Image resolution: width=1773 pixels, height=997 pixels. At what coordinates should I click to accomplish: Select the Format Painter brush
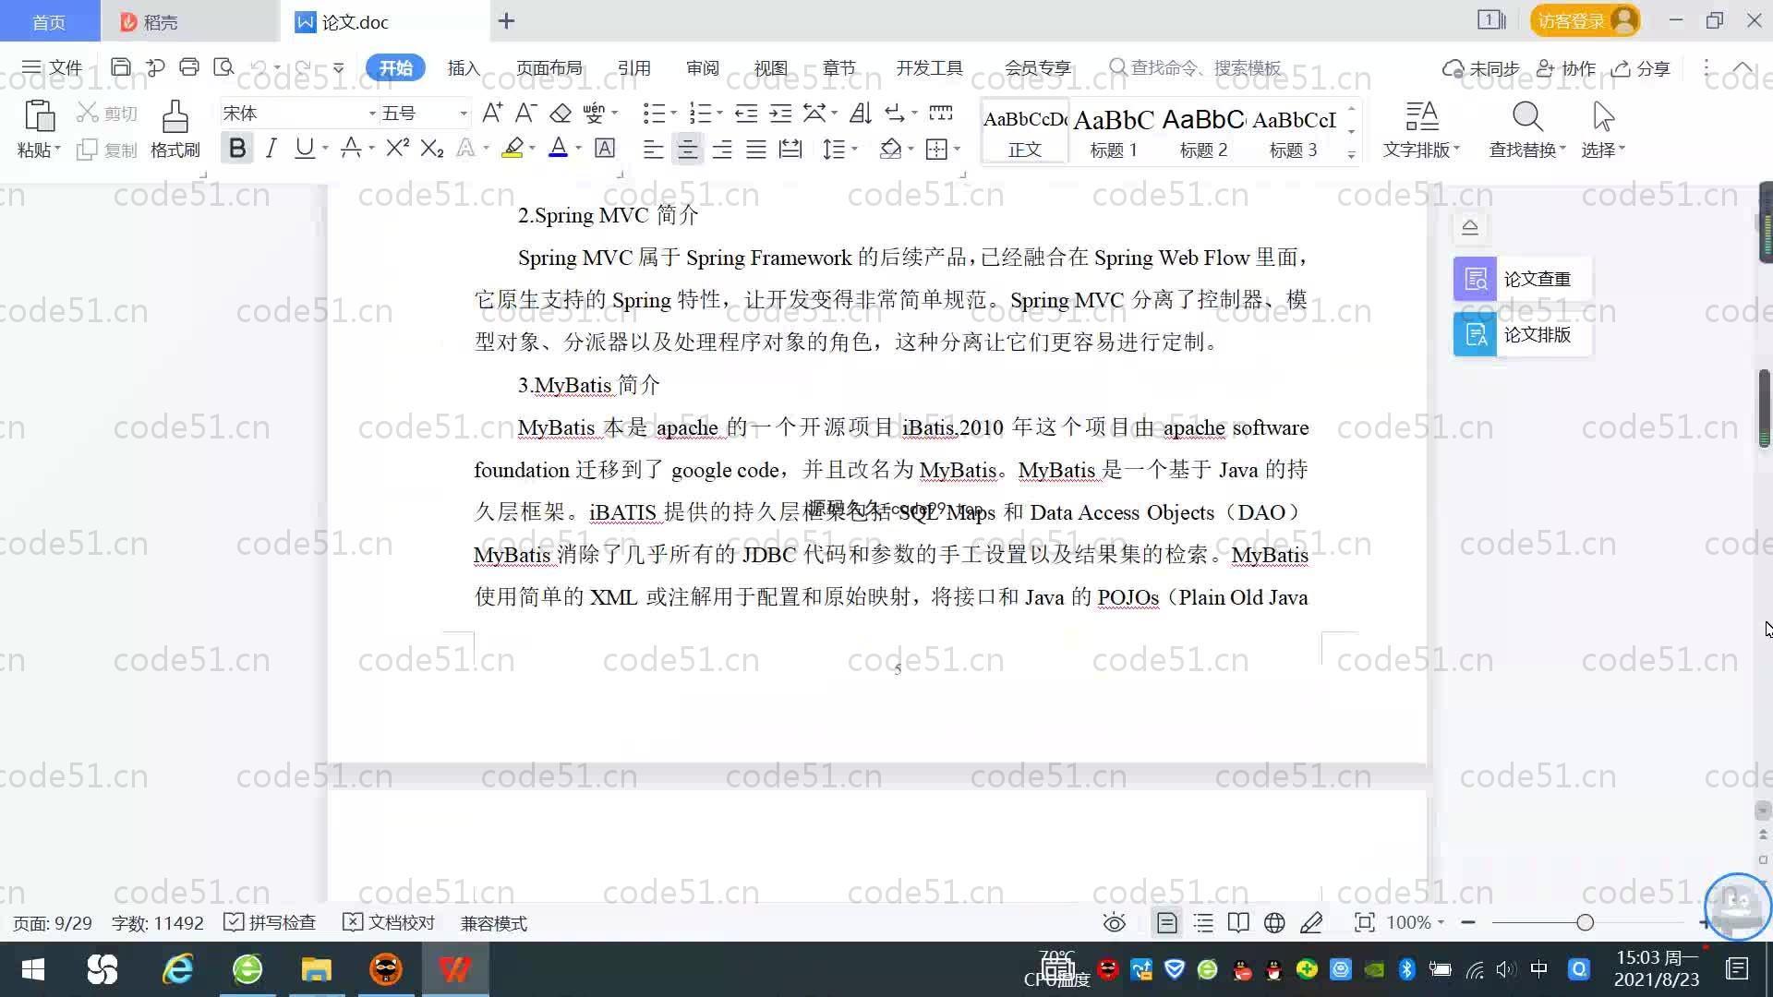point(175,116)
